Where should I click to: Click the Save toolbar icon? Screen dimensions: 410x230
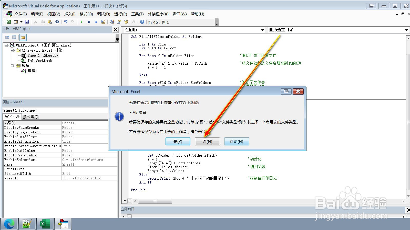click(x=27, y=22)
